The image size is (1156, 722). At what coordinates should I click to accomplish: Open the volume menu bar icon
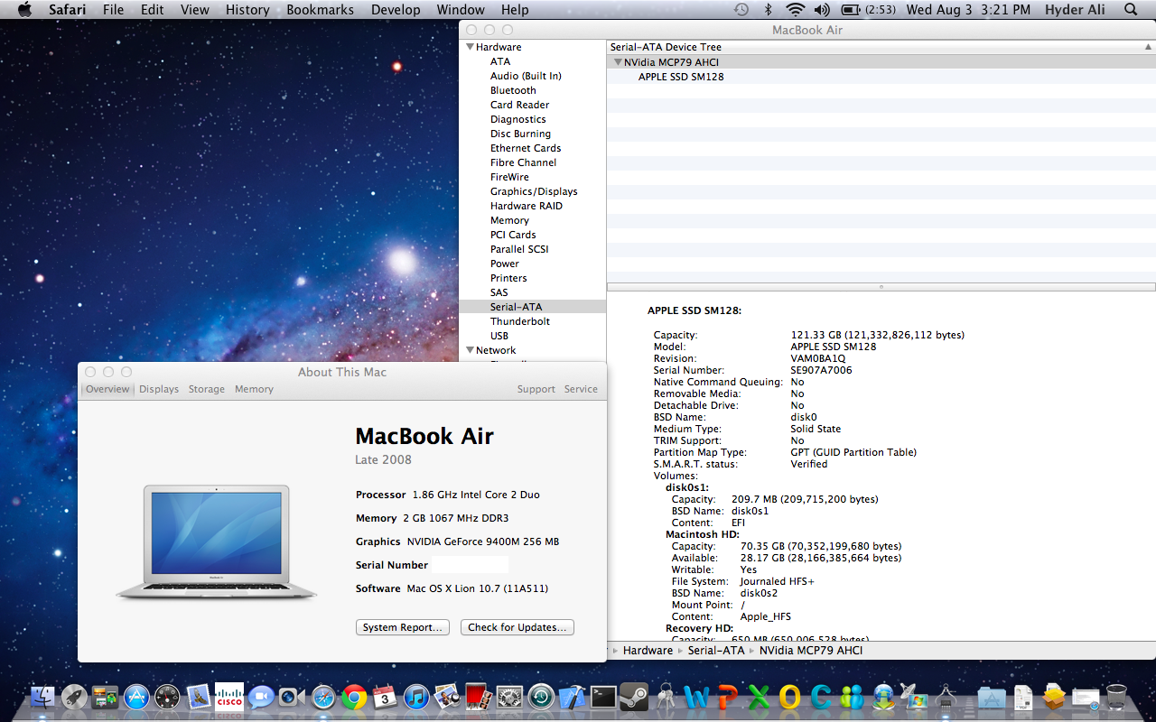821,9
